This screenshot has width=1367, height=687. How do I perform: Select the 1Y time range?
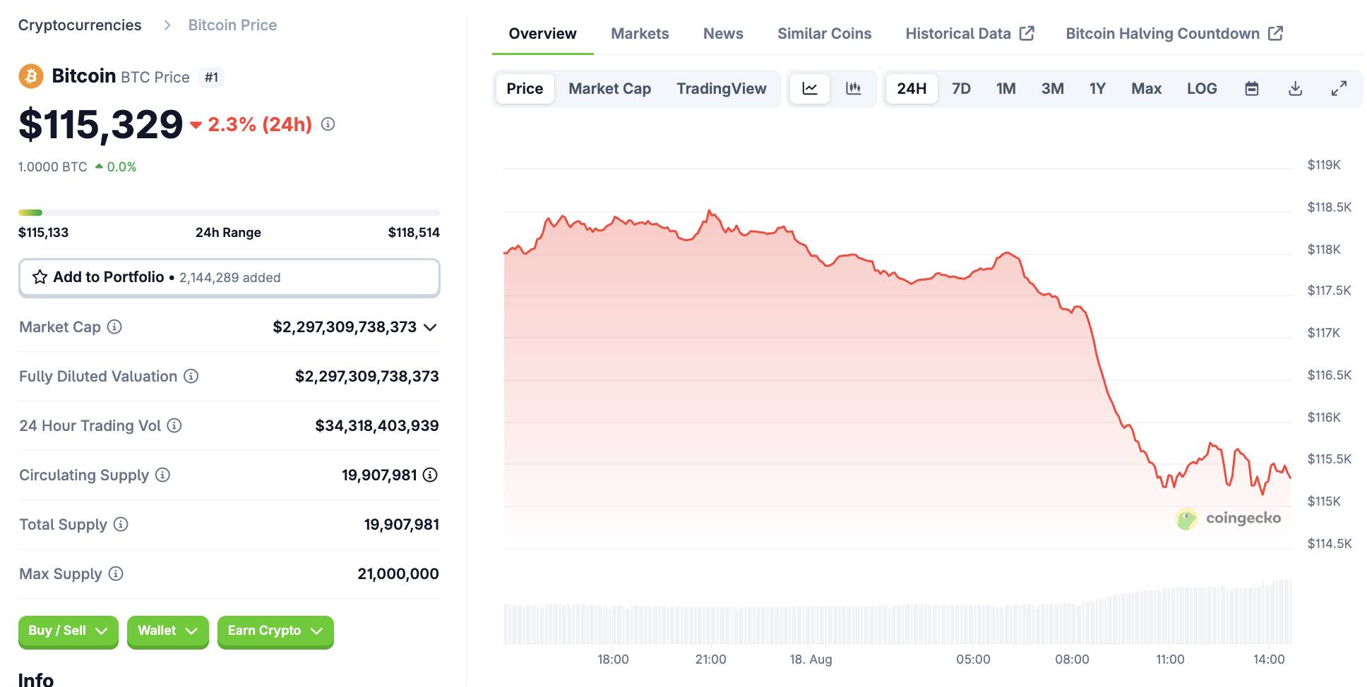coord(1097,88)
